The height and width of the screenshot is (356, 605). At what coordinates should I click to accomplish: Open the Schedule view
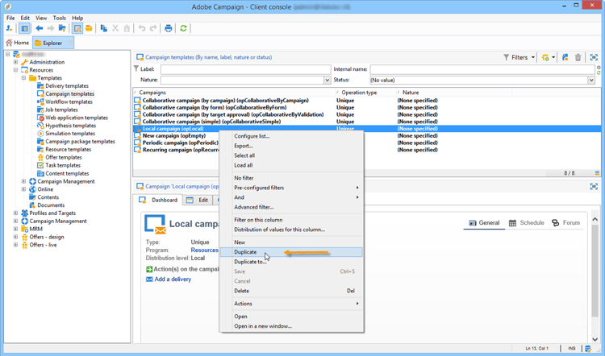(x=526, y=222)
